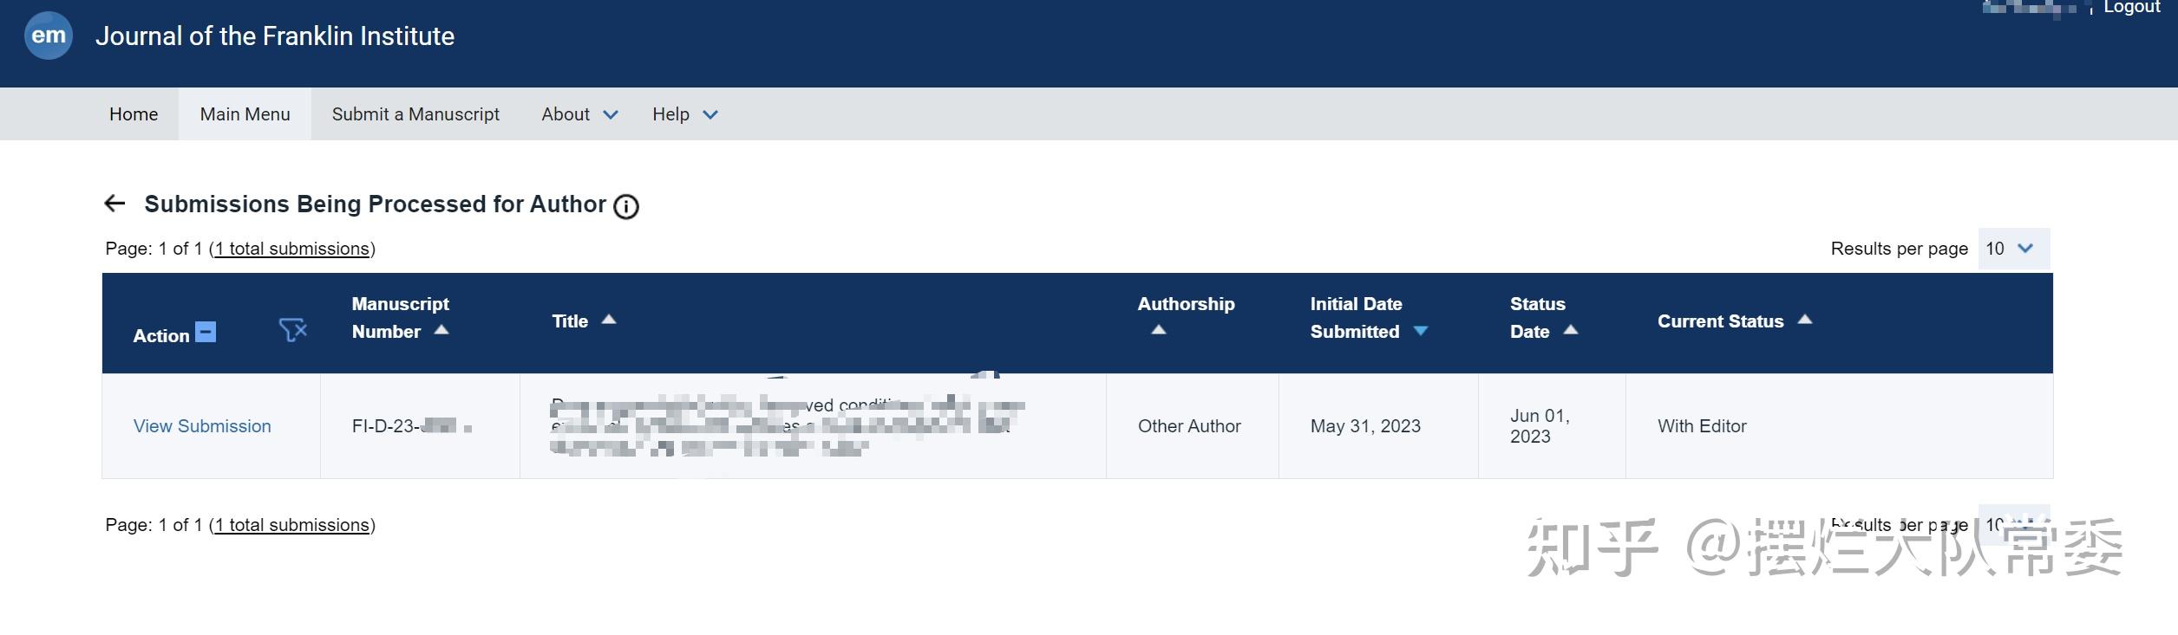Sort by Current Status arrow
Screen dimensions: 2178x635
tap(1805, 320)
